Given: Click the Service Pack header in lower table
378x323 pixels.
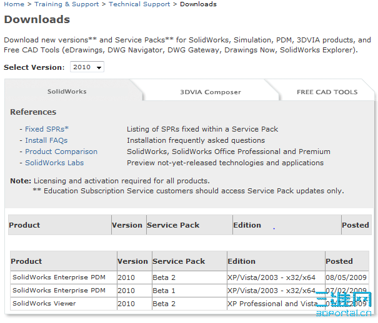Looking at the screenshot, I should [x=179, y=261].
